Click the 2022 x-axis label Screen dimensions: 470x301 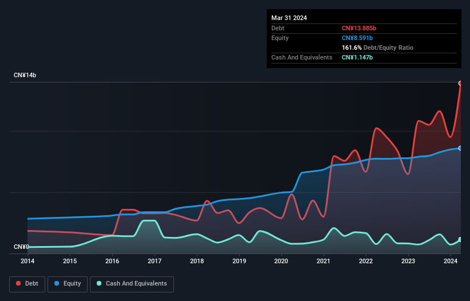366,261
